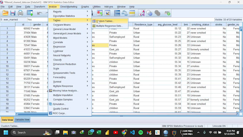Open the Utilities menu
The height and width of the screenshot is (137, 243).
click(96, 7)
